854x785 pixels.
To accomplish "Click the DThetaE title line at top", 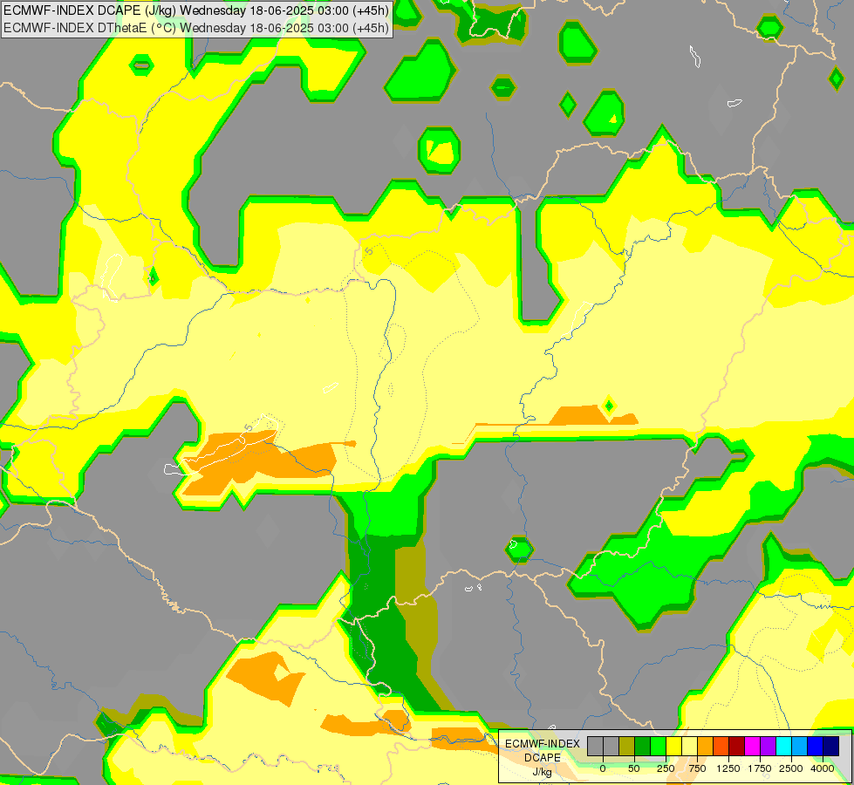I will point(196,27).
